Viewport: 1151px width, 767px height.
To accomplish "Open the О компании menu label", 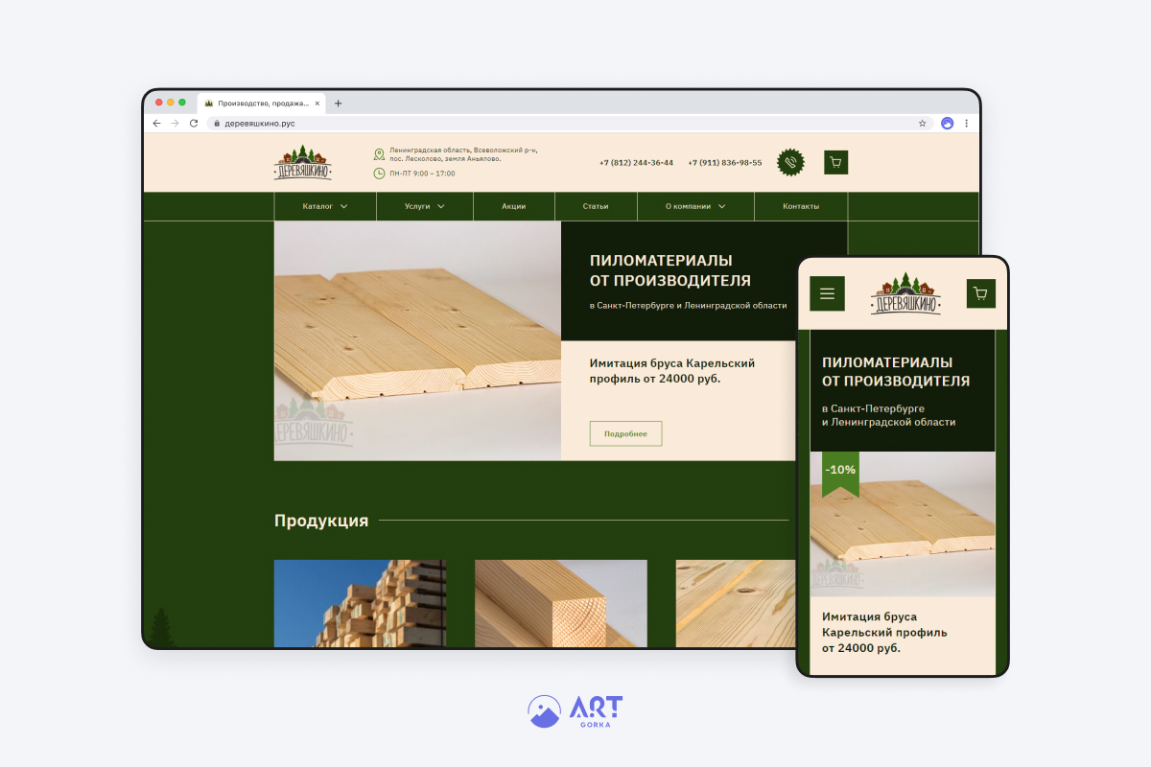I will click(688, 206).
